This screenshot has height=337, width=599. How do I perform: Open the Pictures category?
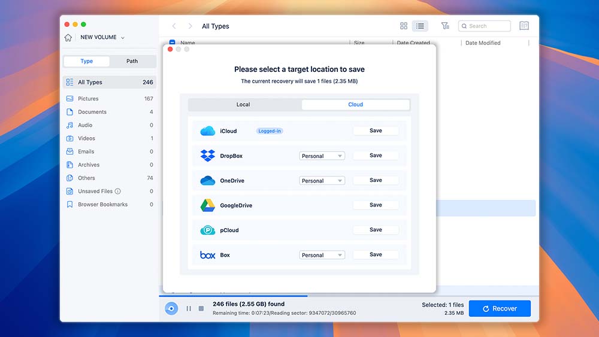(x=109, y=99)
